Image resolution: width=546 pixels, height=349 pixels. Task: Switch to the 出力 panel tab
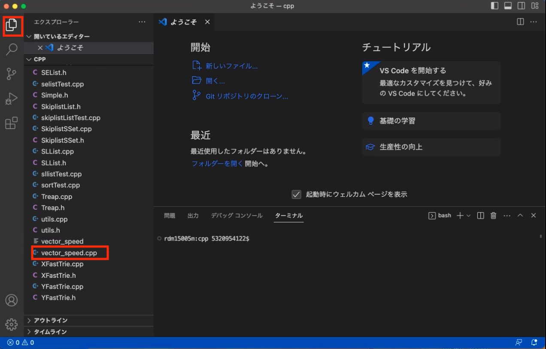[x=193, y=216]
